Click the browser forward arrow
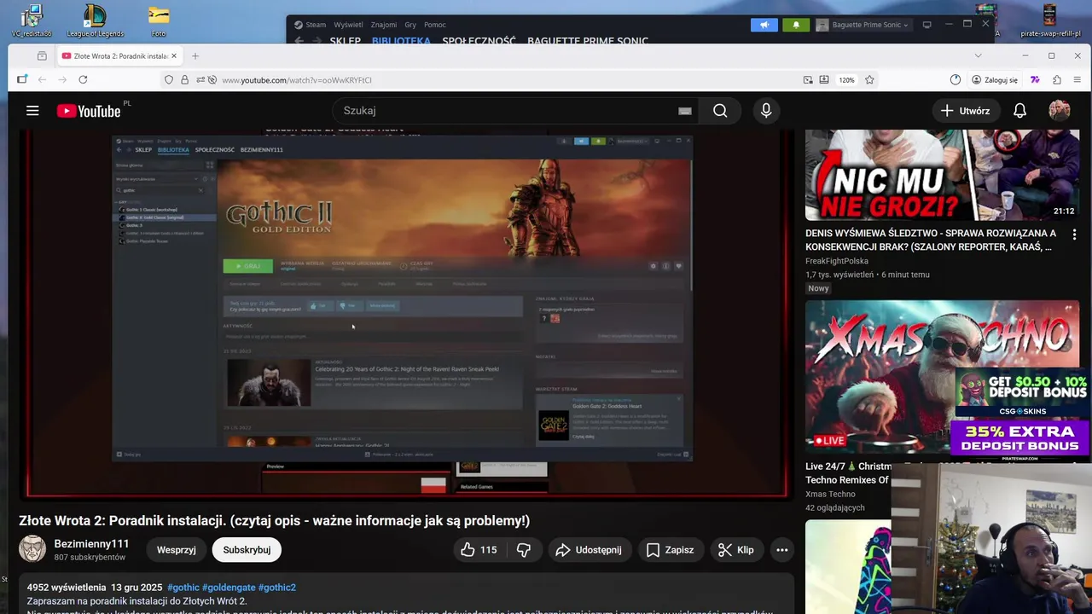Image resolution: width=1092 pixels, height=614 pixels. coord(62,80)
